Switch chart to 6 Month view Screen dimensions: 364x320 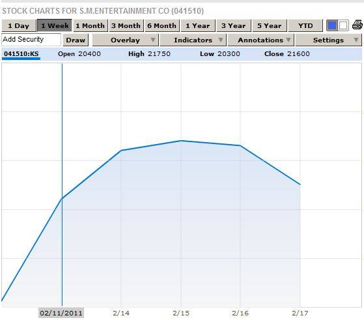tap(161, 25)
